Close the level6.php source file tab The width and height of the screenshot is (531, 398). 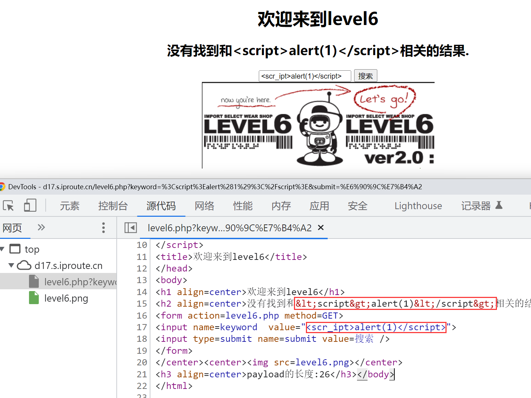click(x=320, y=228)
